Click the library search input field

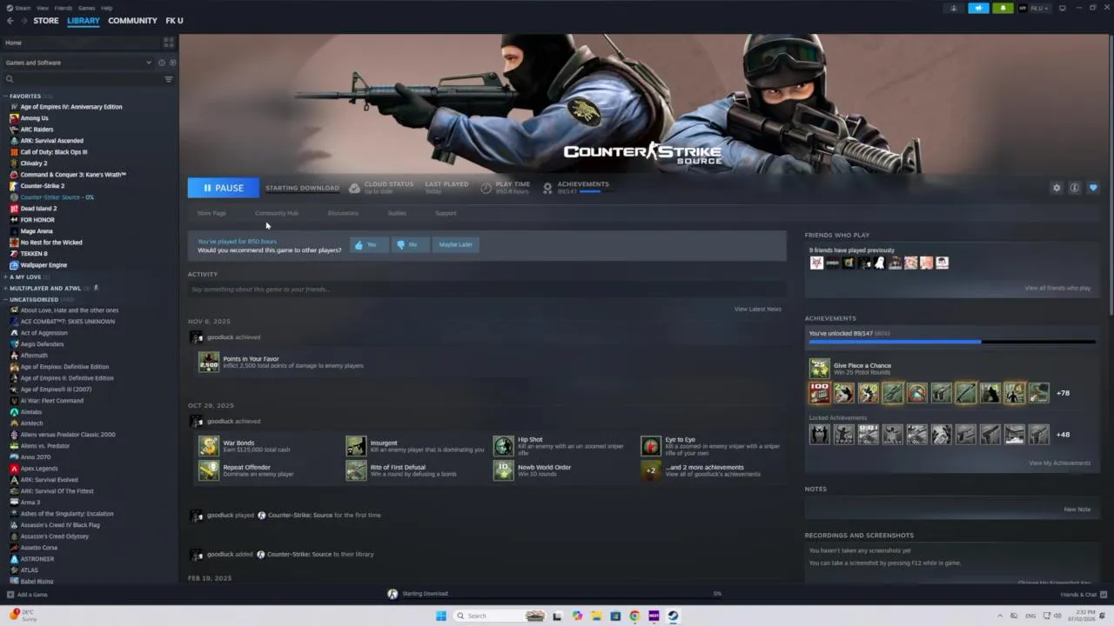click(x=87, y=79)
